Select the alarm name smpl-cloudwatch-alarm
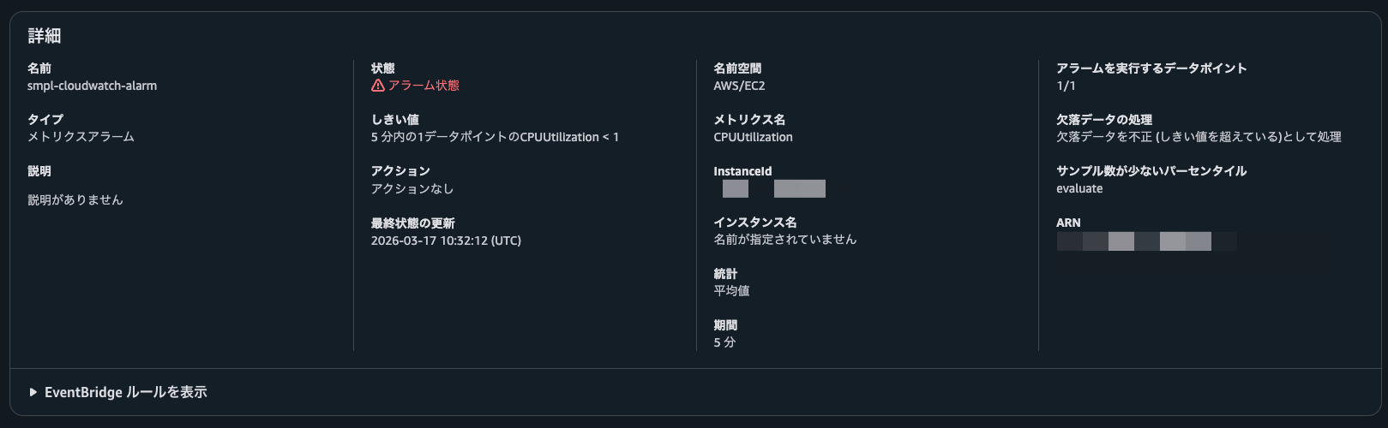This screenshot has width=1388, height=428. (x=92, y=86)
